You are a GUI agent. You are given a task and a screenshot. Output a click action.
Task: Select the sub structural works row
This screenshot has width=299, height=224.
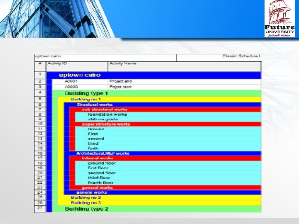(165, 110)
